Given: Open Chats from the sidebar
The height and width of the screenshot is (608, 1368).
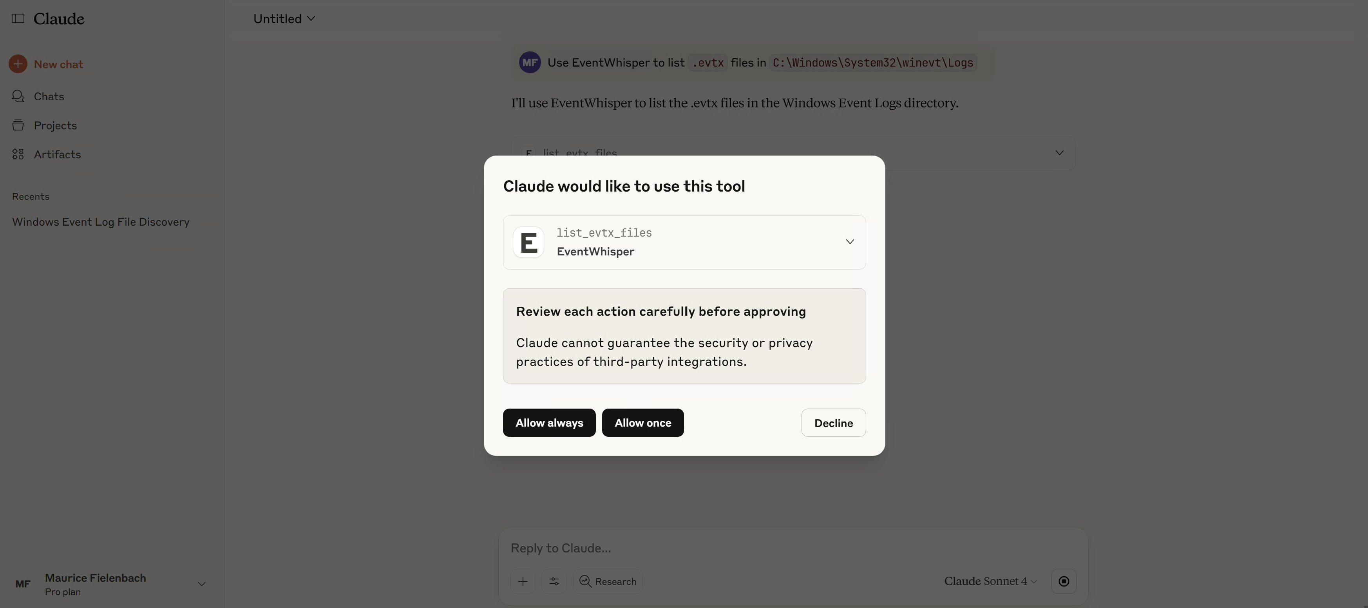Looking at the screenshot, I should pos(48,97).
